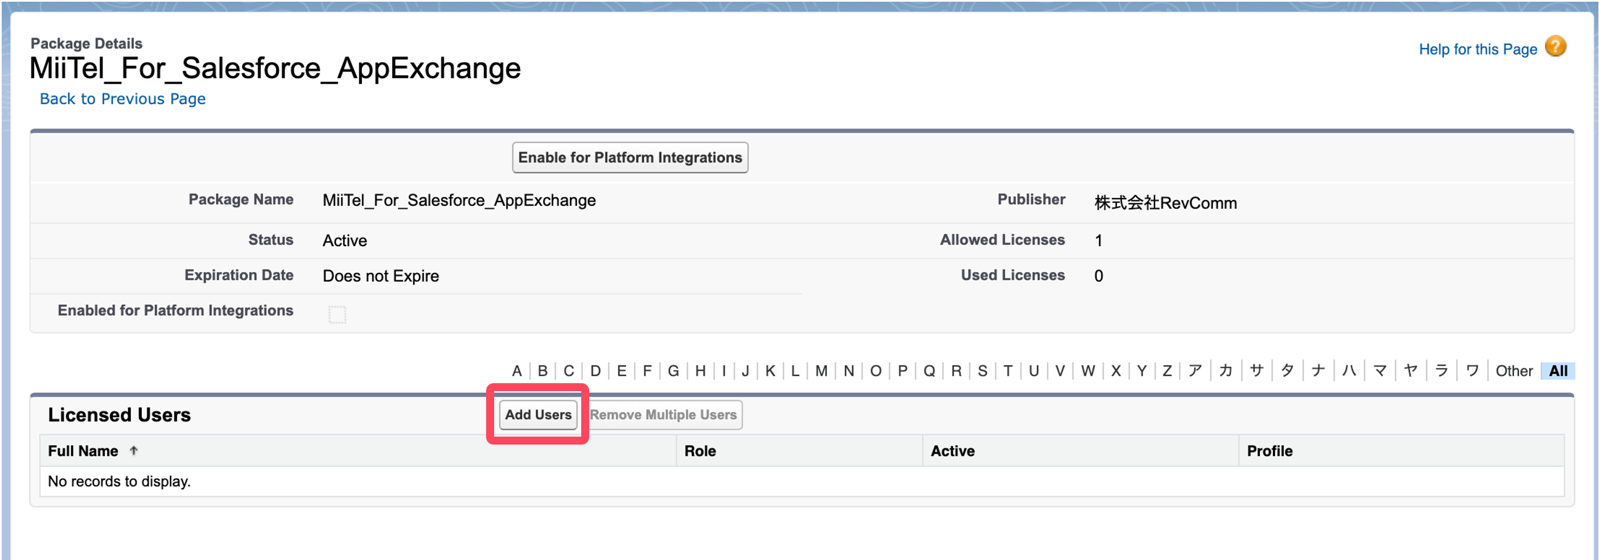Filter users by letter F
This screenshot has height=560, width=1599.
(647, 371)
